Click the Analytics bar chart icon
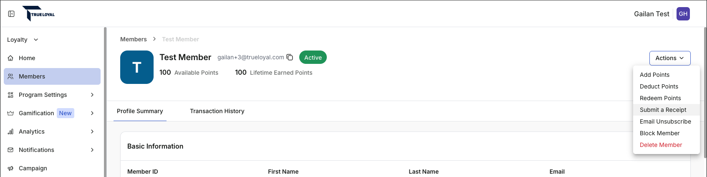Image resolution: width=707 pixels, height=177 pixels. point(11,131)
